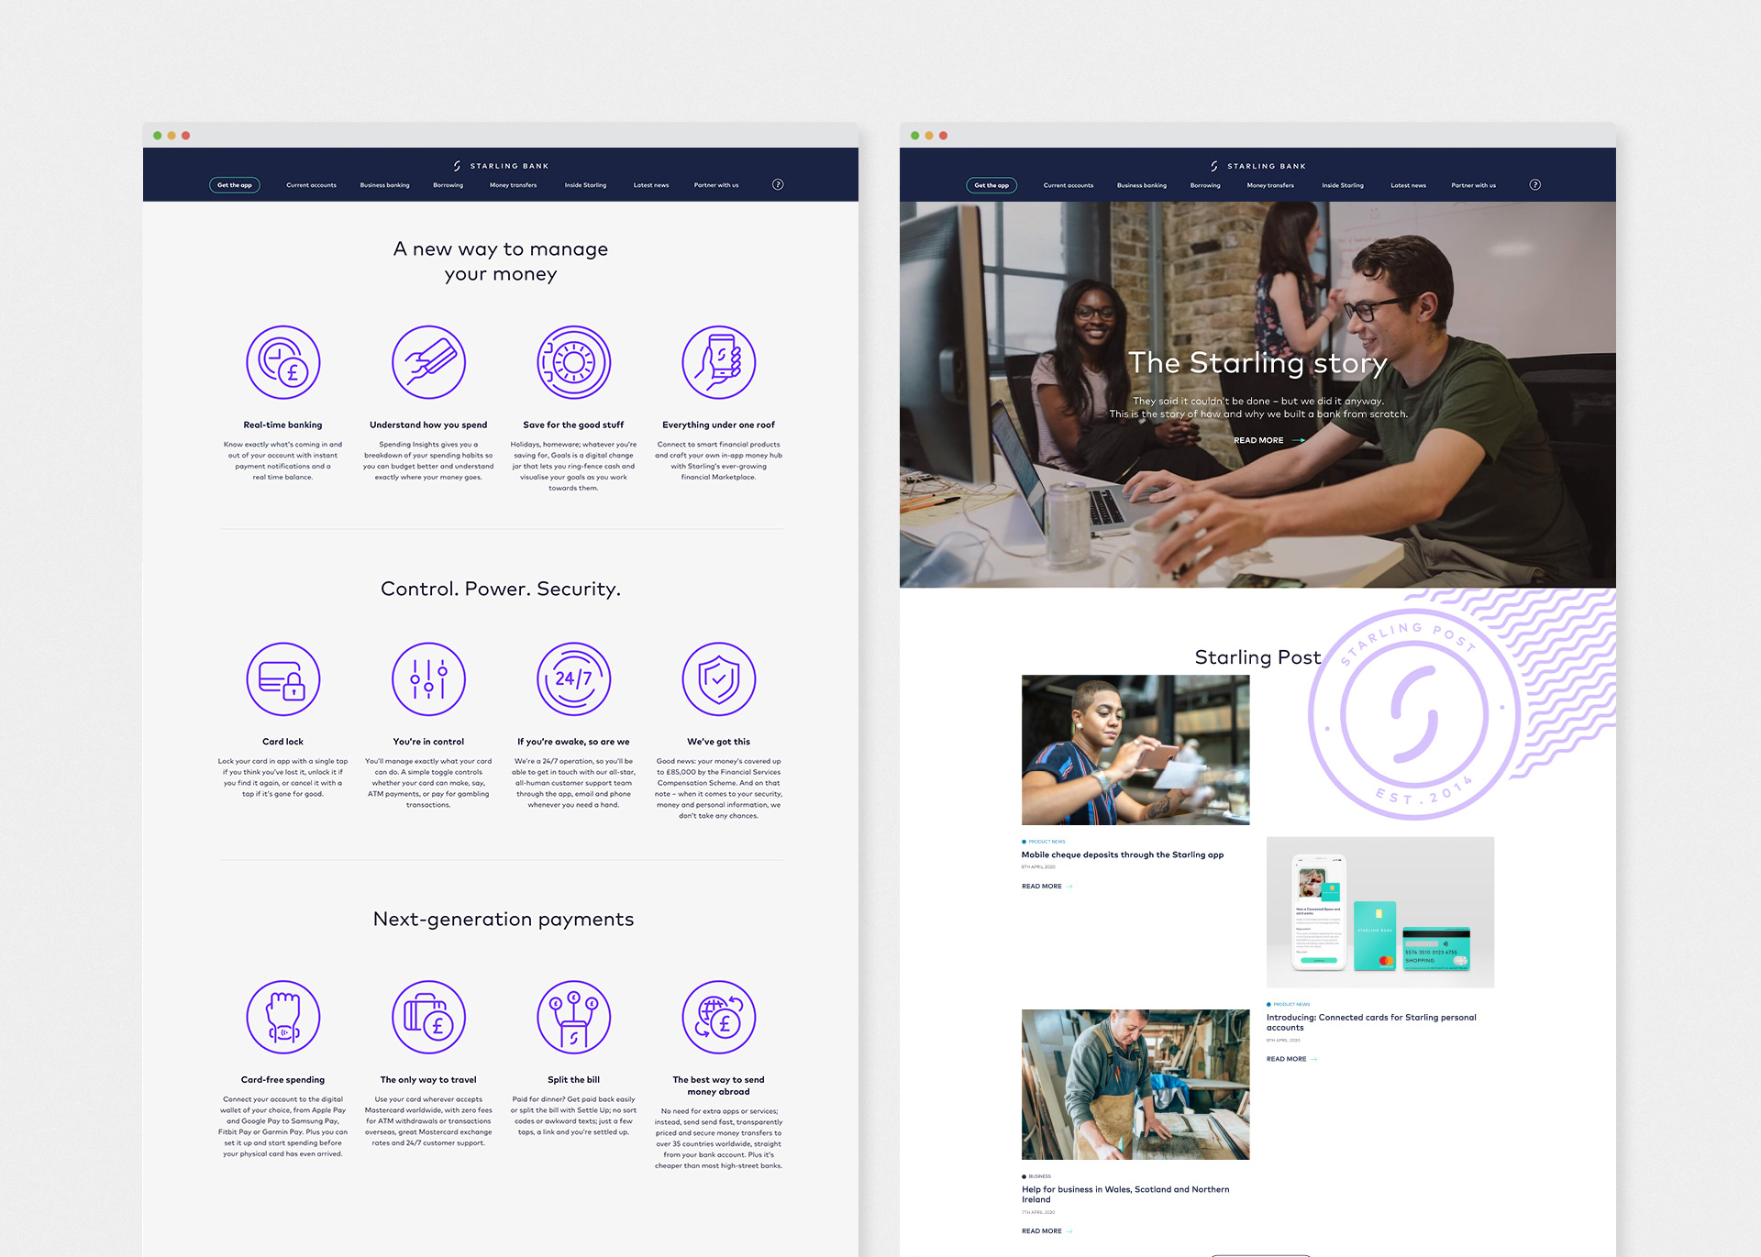The height and width of the screenshot is (1257, 1761).
Task: Open Borrowing menu in left window
Action: tap(449, 185)
